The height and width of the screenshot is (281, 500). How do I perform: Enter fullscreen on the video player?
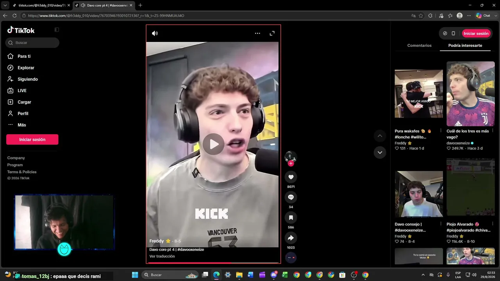click(272, 33)
